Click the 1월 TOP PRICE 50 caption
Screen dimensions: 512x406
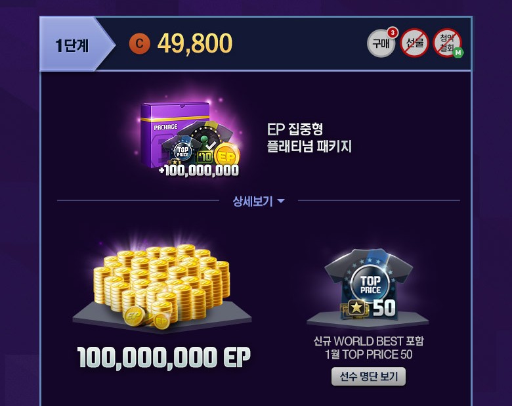coord(368,355)
